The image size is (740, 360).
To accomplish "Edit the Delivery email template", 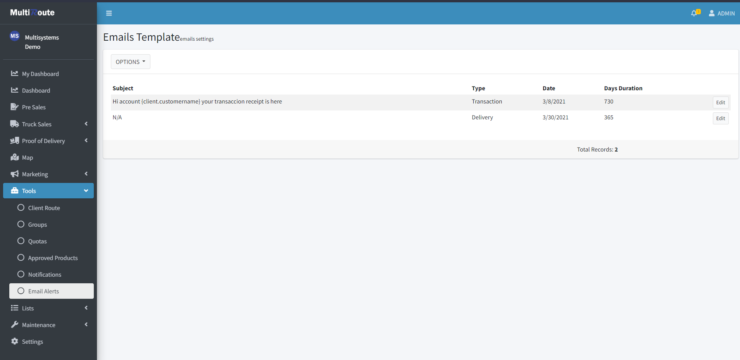I will (x=720, y=118).
